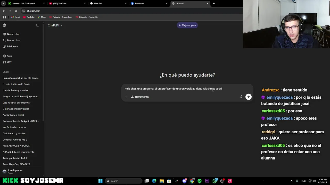This screenshot has height=185, width=330.
Task: Open the Calendar - TrainerR... bookmark
Action: click(87, 17)
